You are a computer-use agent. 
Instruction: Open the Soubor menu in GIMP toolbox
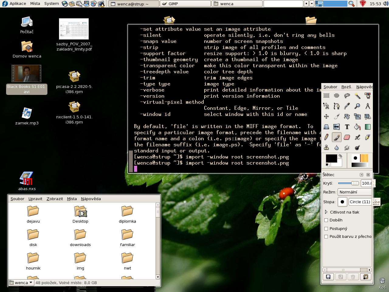tap(330, 87)
